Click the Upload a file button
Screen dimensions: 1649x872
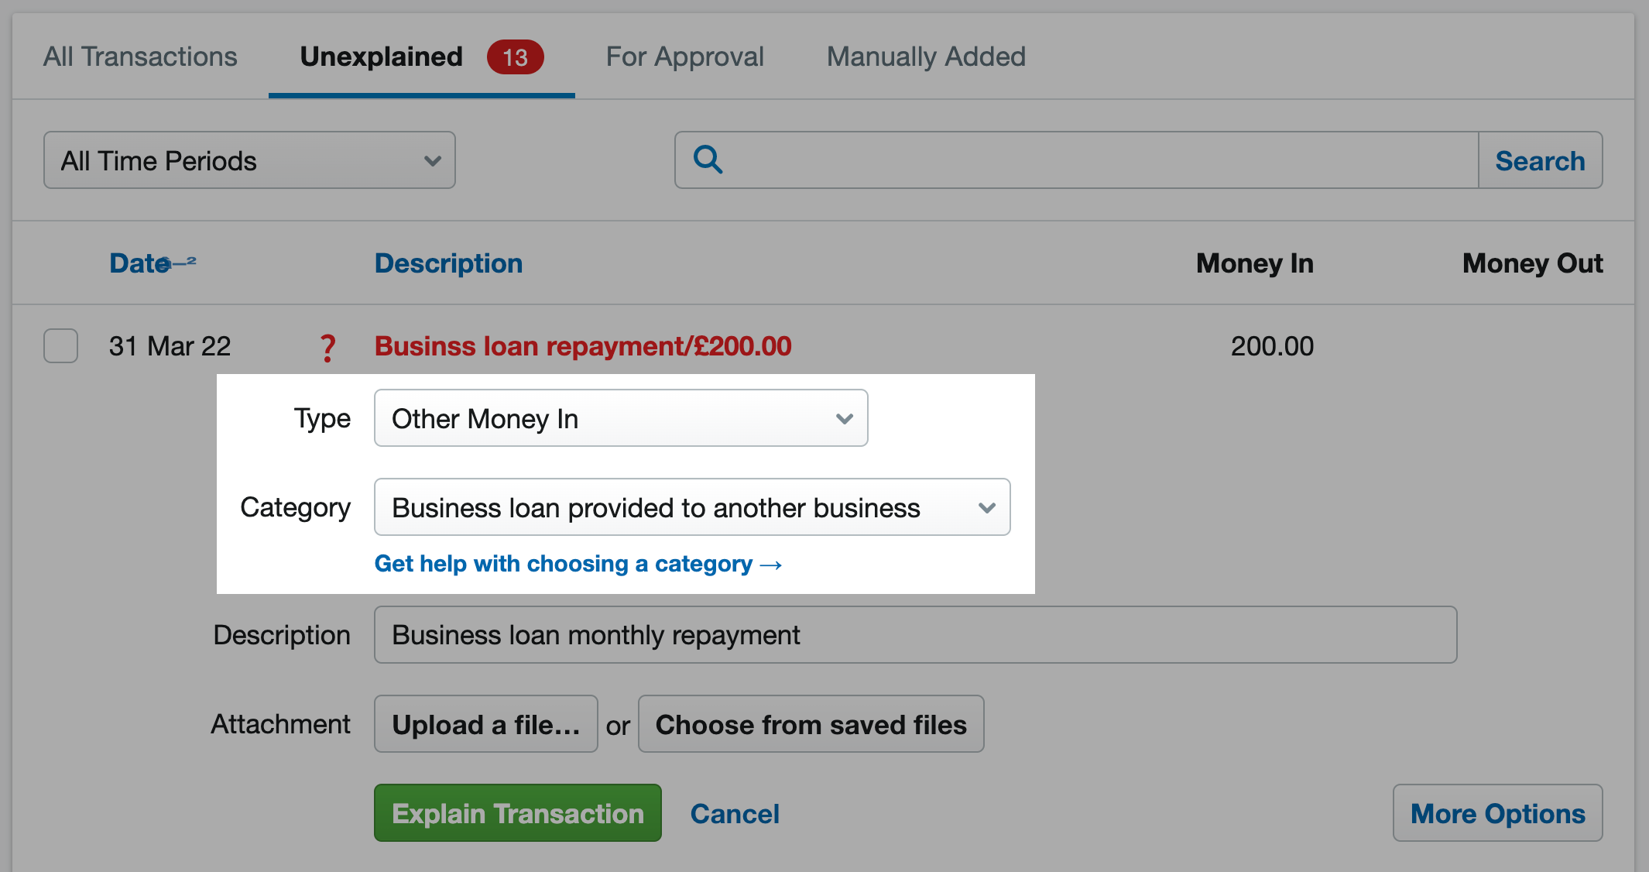[486, 724]
